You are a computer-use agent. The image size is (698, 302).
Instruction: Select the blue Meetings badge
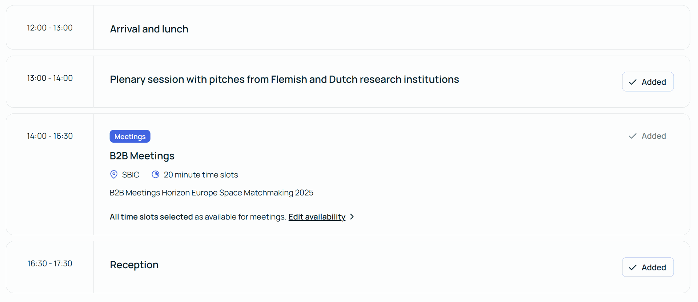coord(130,136)
